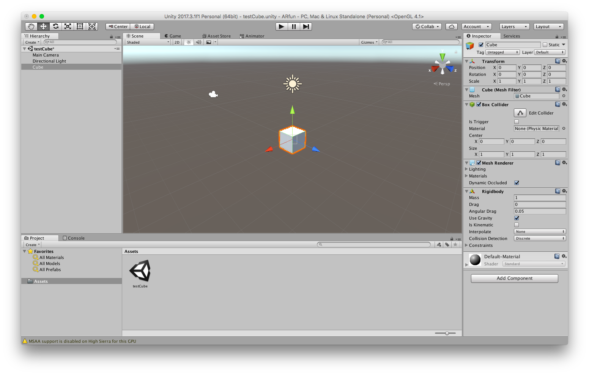Toggle Local handle rotation button

coord(142,27)
